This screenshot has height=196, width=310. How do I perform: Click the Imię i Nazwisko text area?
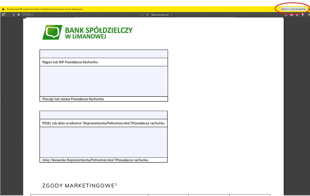(x=103, y=142)
